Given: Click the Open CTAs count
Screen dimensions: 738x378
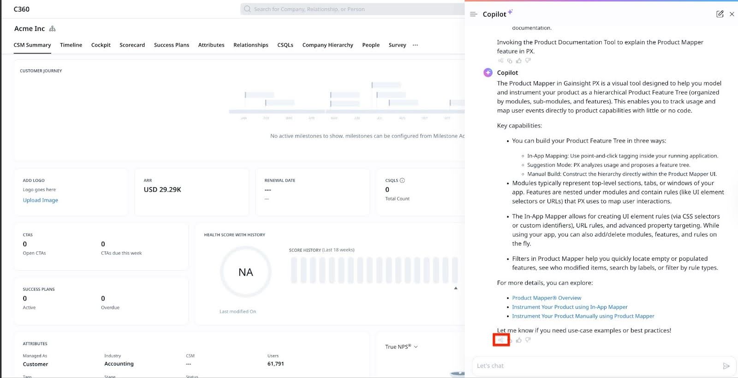Looking at the screenshot, I should pos(25,244).
